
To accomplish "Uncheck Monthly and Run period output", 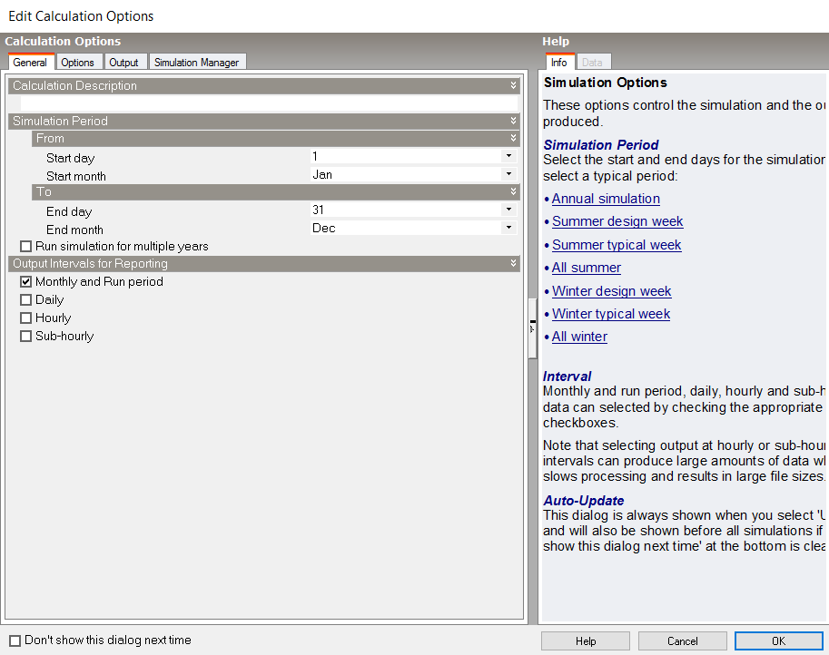I will (25, 282).
